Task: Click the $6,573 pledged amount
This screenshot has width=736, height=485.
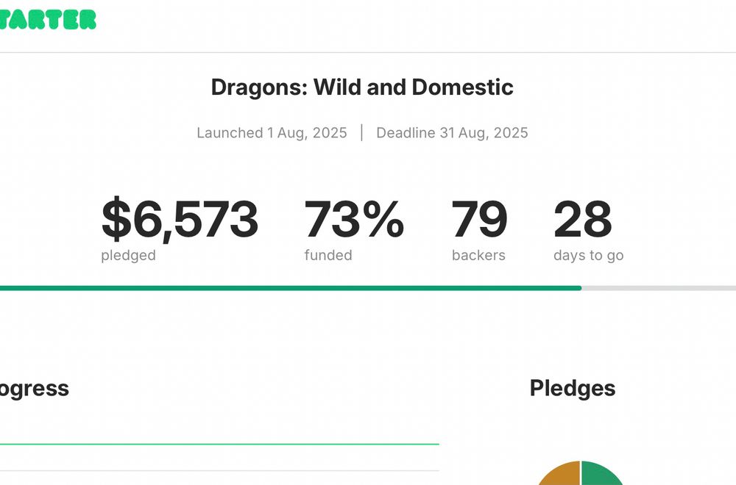Action: (x=180, y=219)
